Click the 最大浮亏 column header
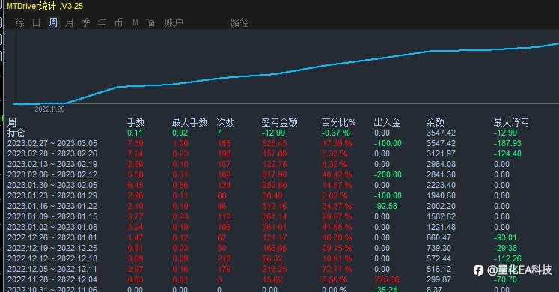 [x=511, y=122]
